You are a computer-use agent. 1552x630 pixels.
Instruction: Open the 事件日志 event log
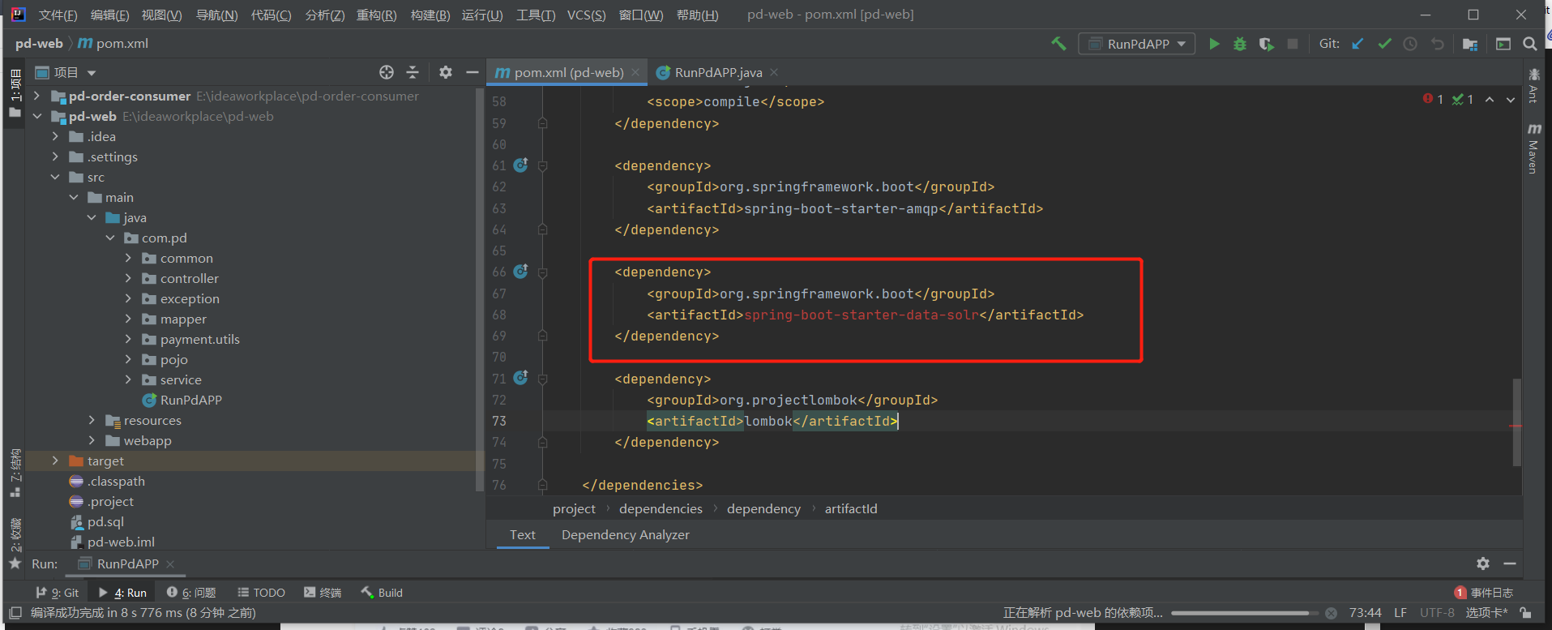pos(1484,593)
